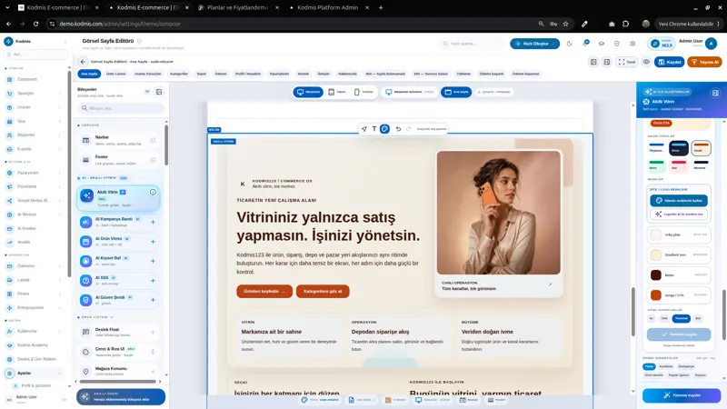Image resolution: width=727 pixels, height=409 pixels.
Task: Click the Temsini Kaydet button
Action: click(x=682, y=395)
